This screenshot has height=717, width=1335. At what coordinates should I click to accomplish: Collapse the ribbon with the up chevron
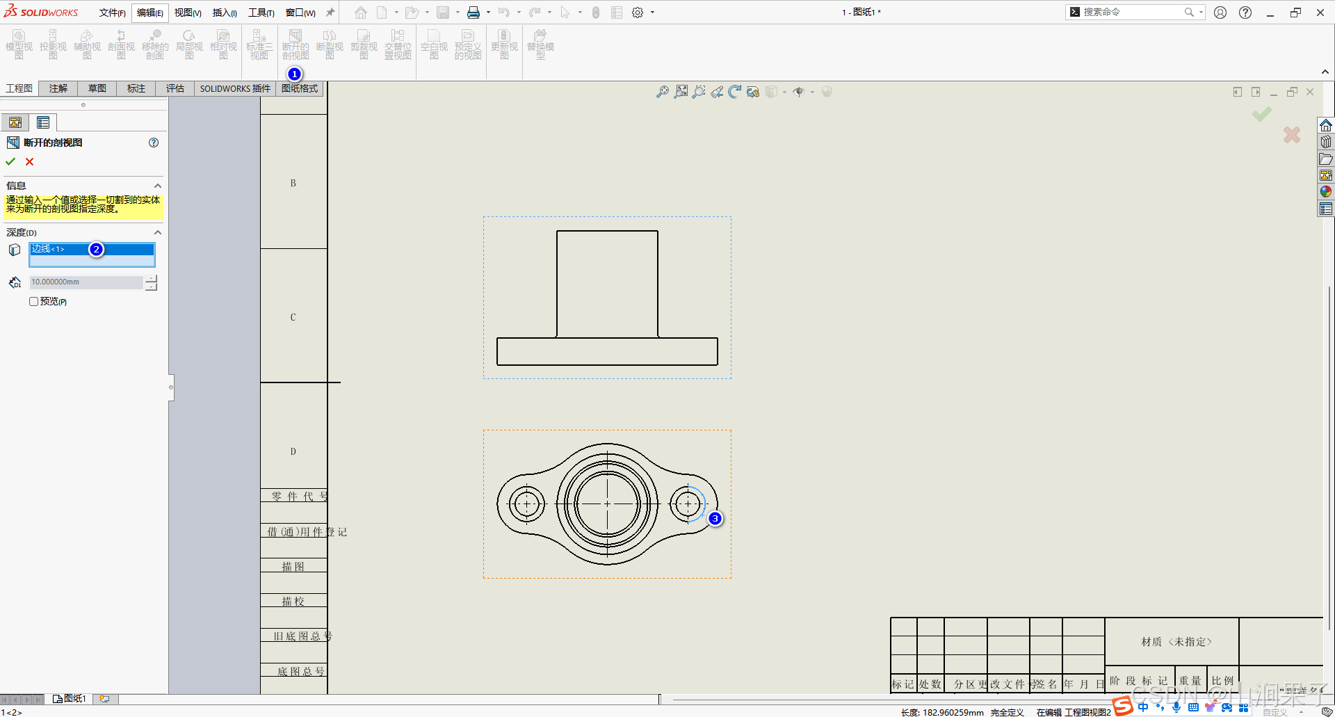tap(1325, 72)
